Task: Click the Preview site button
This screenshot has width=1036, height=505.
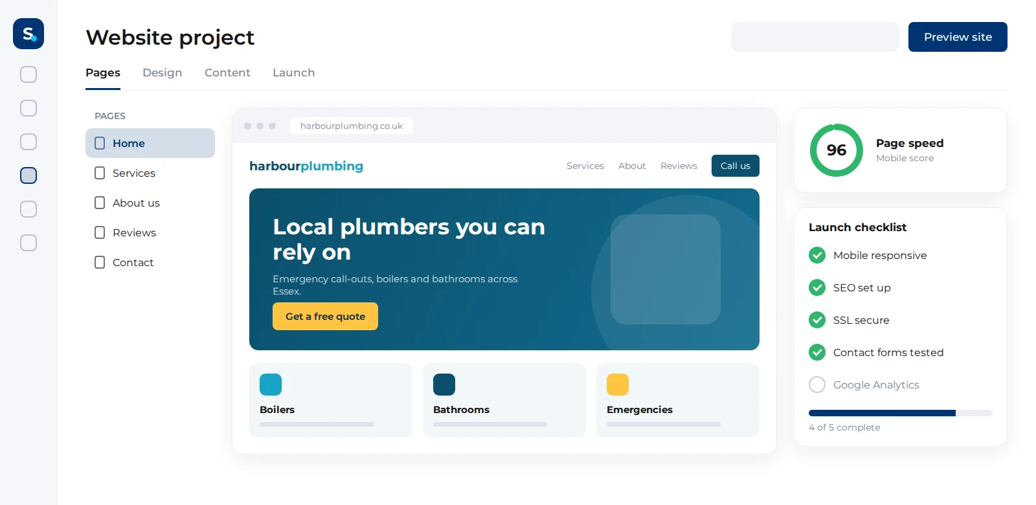Action: 958,37
